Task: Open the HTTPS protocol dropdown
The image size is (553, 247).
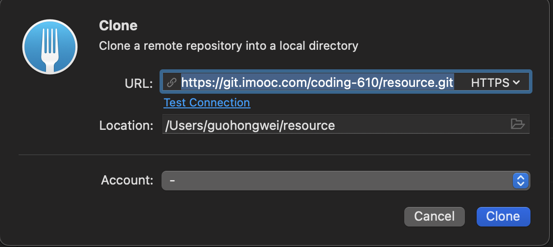Action: point(496,82)
